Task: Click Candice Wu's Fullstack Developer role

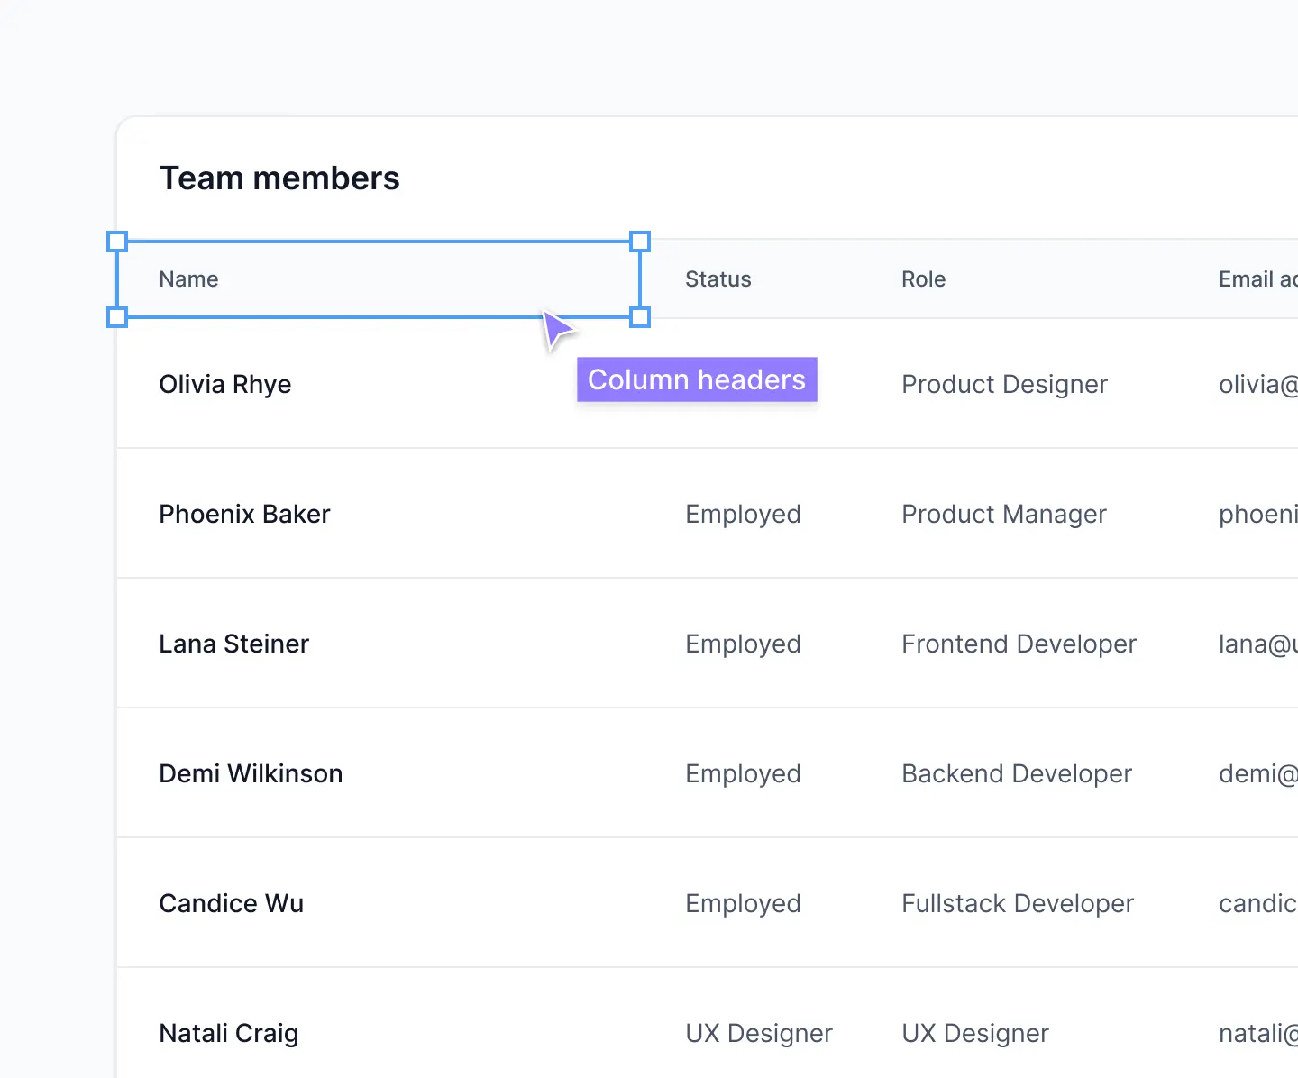Action: 1017,903
